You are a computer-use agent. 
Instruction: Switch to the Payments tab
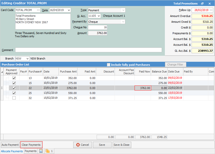[x=31, y=151]
